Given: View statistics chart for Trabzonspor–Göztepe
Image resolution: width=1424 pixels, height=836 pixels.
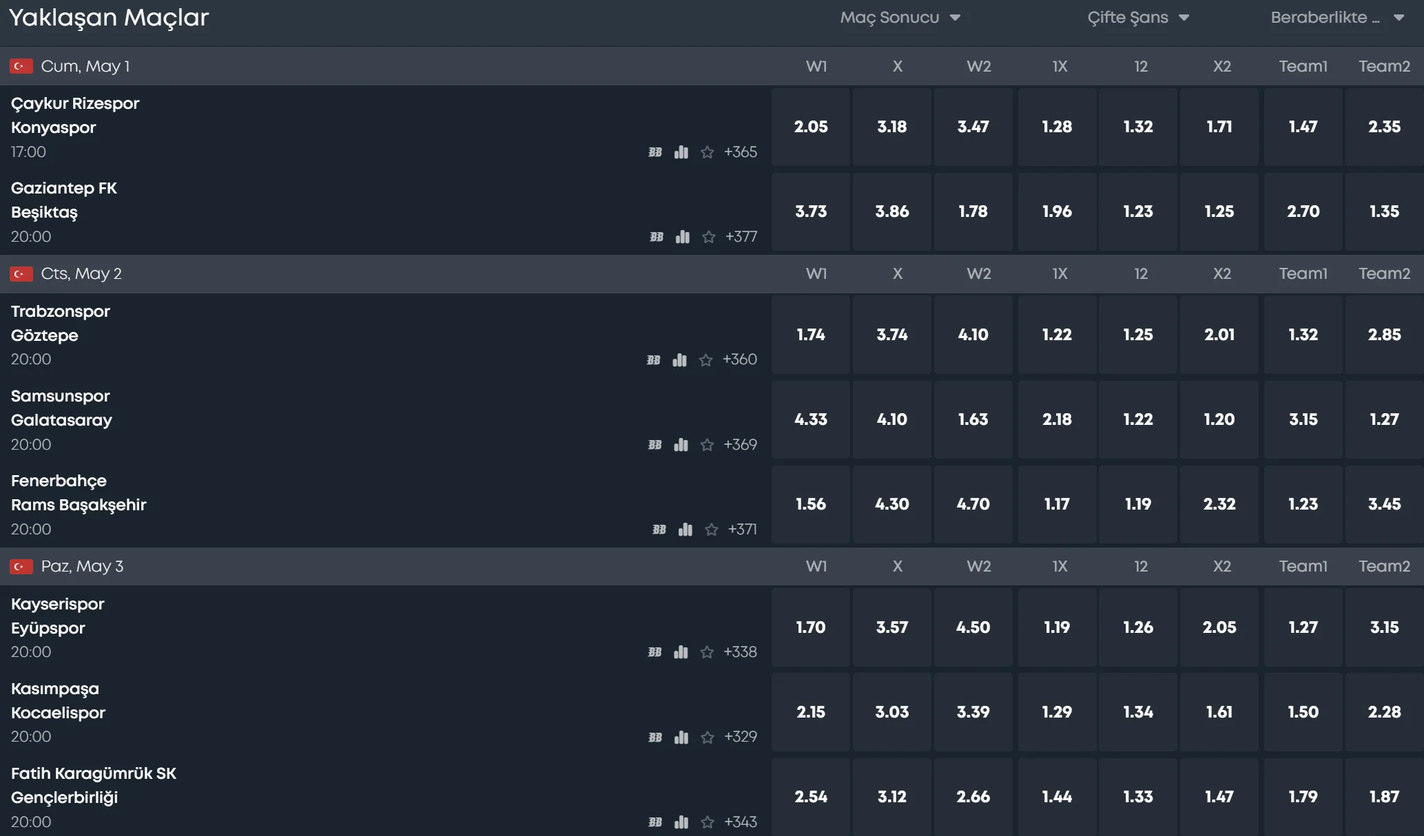Looking at the screenshot, I should [680, 359].
